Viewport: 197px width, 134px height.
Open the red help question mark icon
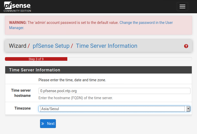click(186, 46)
